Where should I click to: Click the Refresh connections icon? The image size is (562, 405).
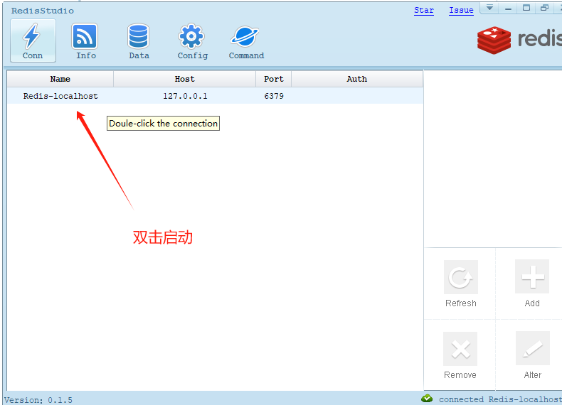[460, 277]
